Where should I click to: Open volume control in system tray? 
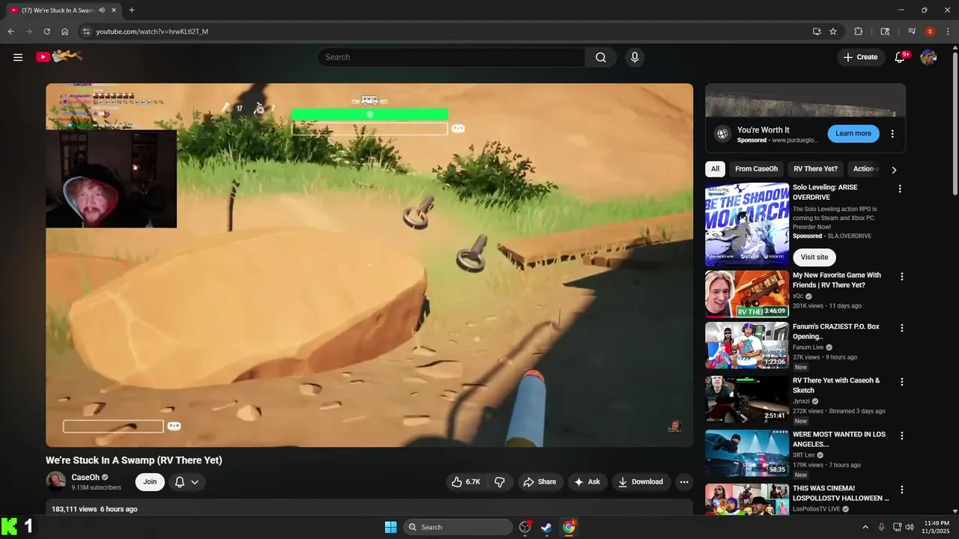910,527
